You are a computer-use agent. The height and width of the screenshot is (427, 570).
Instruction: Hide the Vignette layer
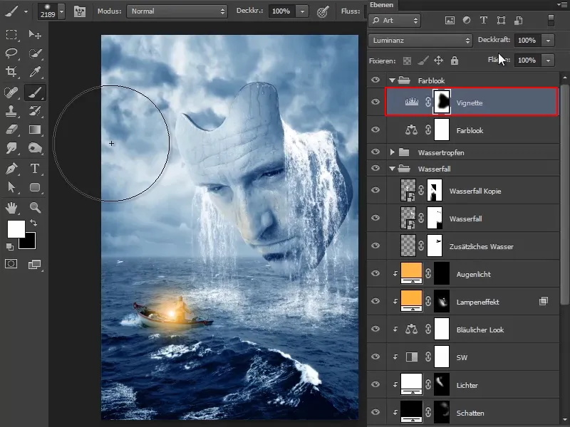375,102
